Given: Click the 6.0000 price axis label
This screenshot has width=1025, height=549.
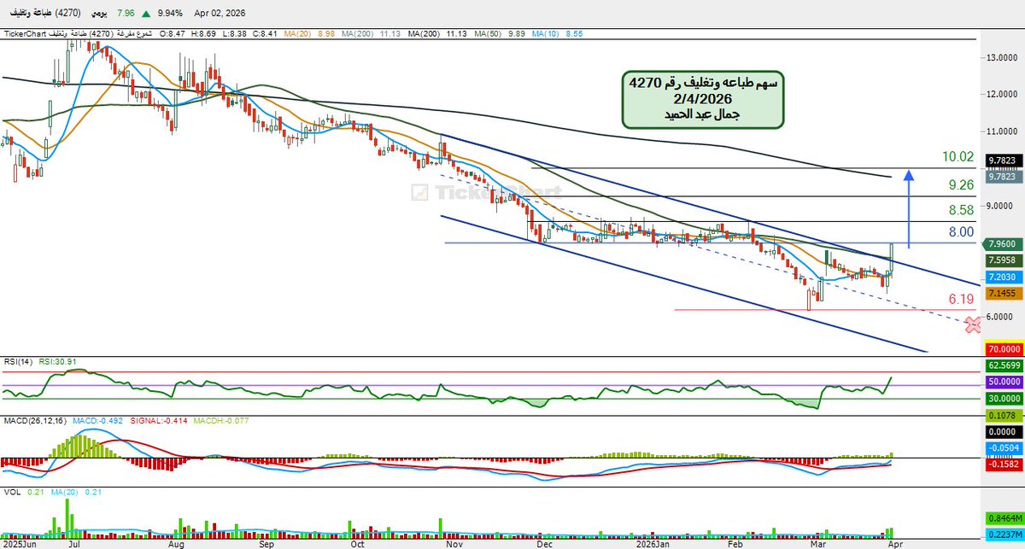Looking at the screenshot, I should [1001, 316].
